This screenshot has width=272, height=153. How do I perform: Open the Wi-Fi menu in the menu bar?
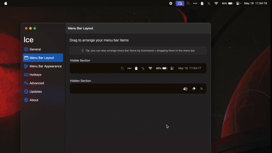(x=216, y=3)
